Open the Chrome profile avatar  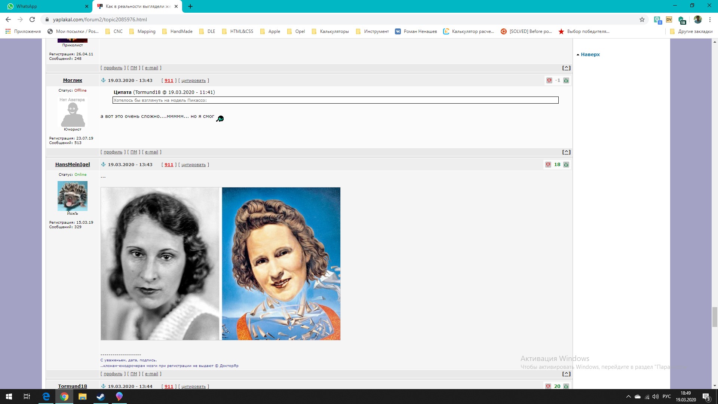697,19
